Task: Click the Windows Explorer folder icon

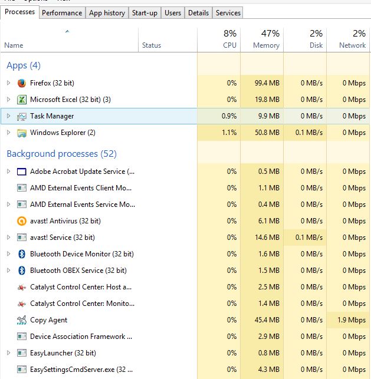Action: click(22, 133)
